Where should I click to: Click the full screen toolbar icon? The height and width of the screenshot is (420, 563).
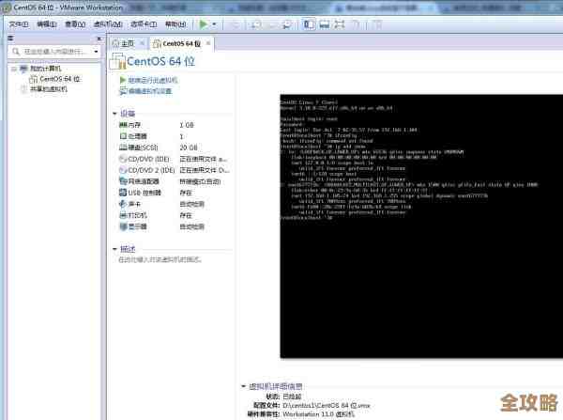pos(340,24)
